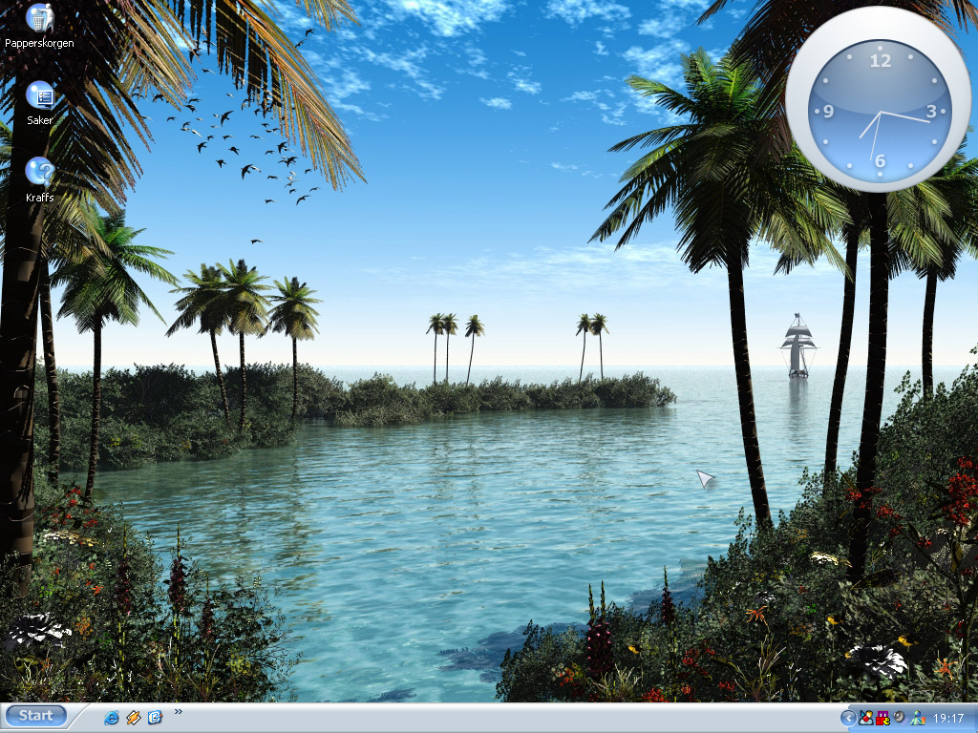Click the system tray hide-icons arrow
Screen dimensions: 978x733
pyautogui.click(x=849, y=717)
